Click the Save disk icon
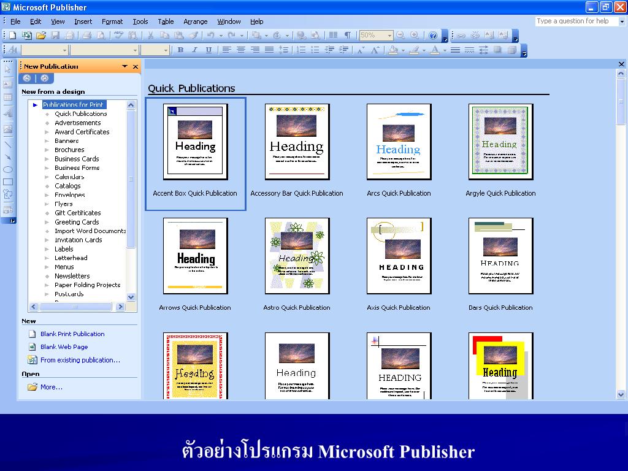This screenshot has width=628, height=471. point(55,36)
